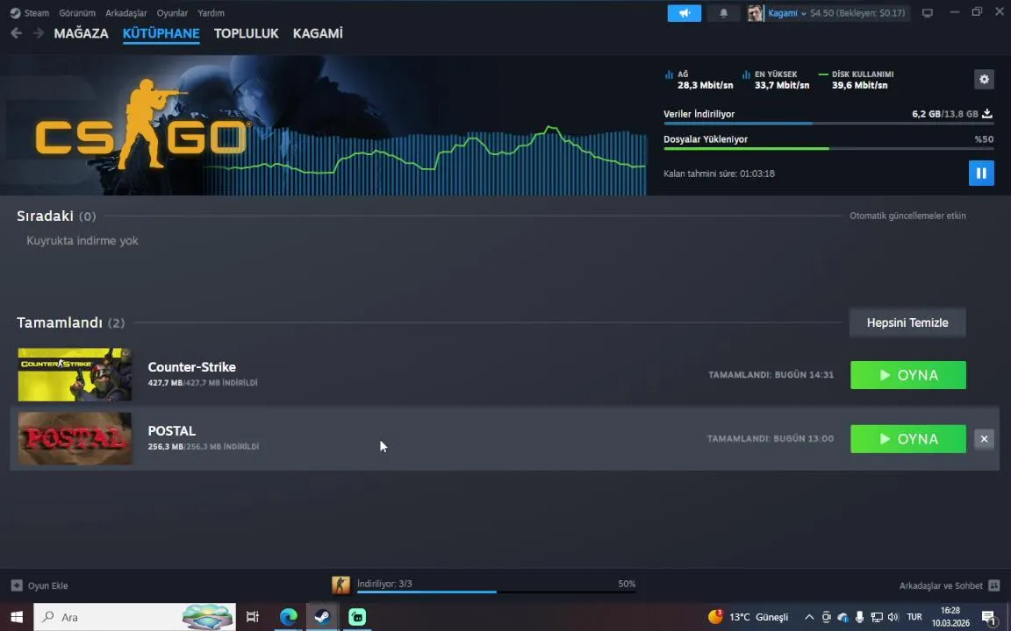
Task: Click the POSTAL title text
Action: point(171,431)
